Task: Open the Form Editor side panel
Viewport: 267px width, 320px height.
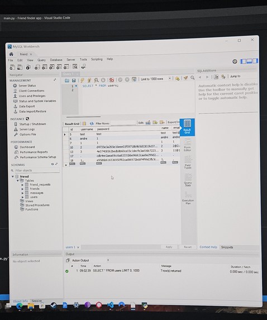Action: [187, 145]
